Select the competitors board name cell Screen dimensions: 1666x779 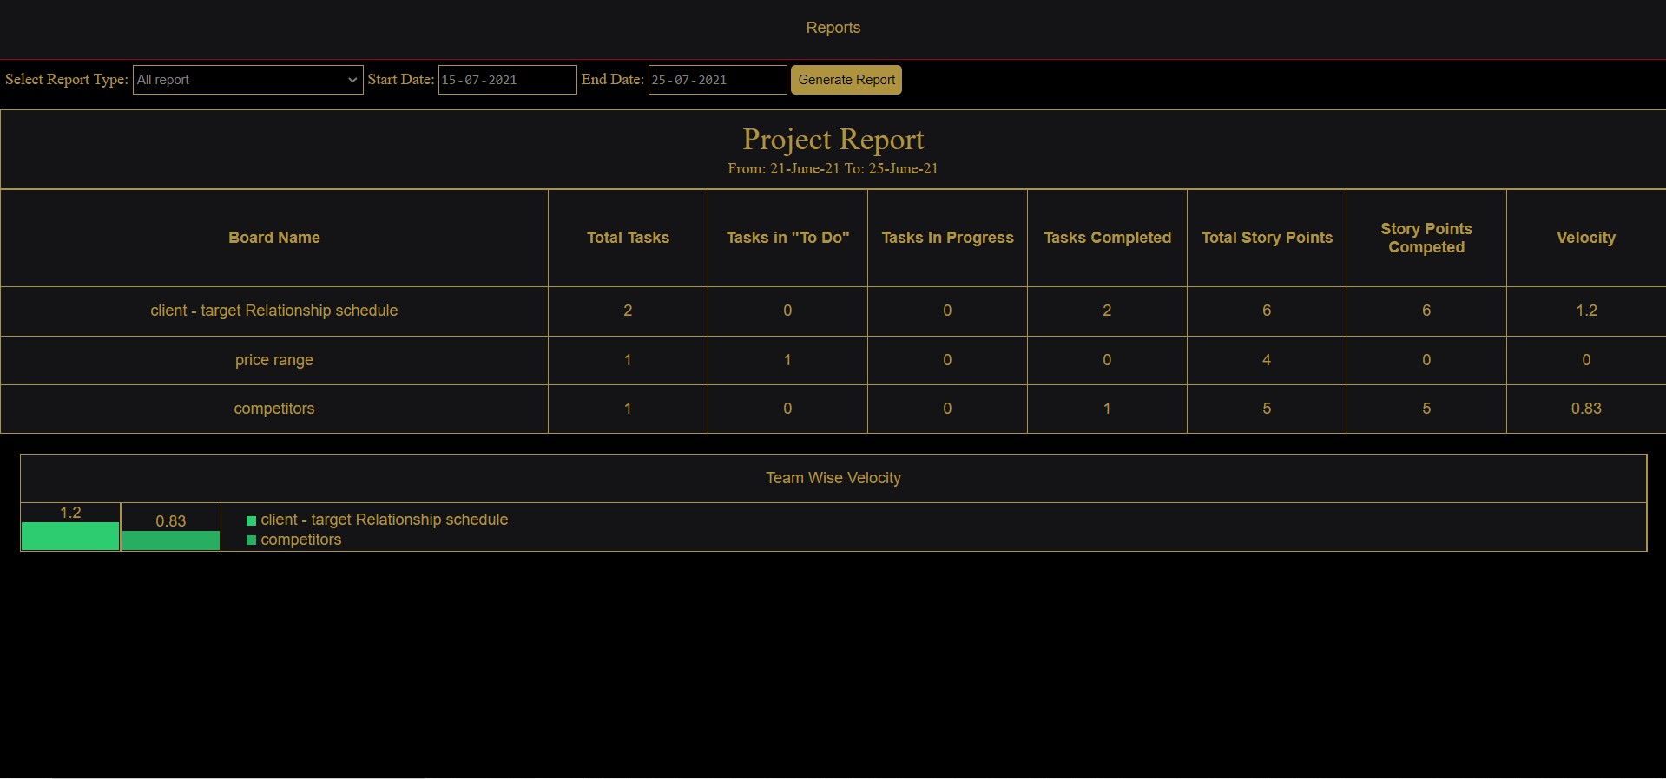tap(274, 409)
